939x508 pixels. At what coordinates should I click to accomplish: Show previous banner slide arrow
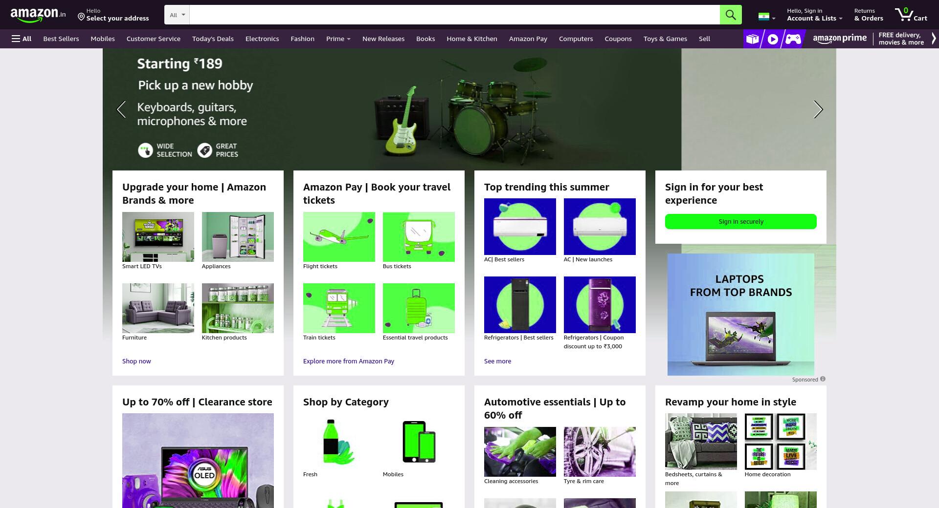click(x=121, y=109)
